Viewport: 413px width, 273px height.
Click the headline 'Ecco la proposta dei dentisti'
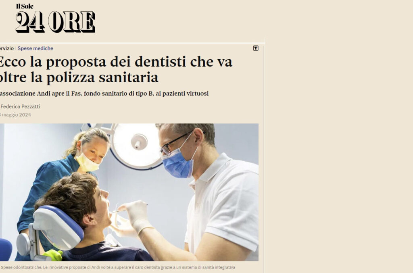[x=116, y=62]
